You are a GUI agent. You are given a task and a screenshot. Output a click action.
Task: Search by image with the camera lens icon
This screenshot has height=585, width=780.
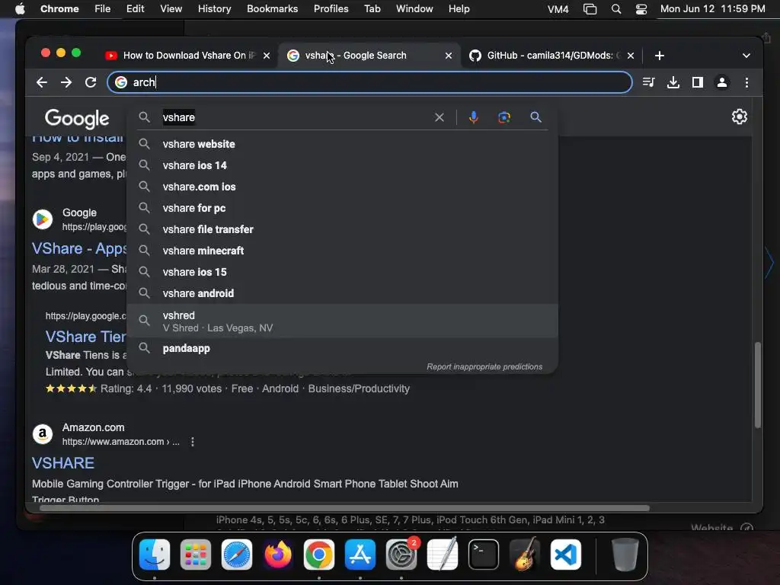(504, 117)
